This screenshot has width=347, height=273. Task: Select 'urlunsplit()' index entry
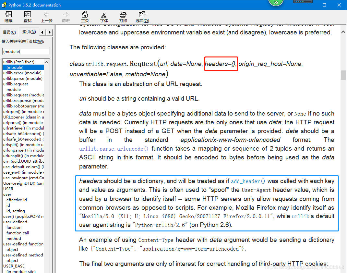23,156
